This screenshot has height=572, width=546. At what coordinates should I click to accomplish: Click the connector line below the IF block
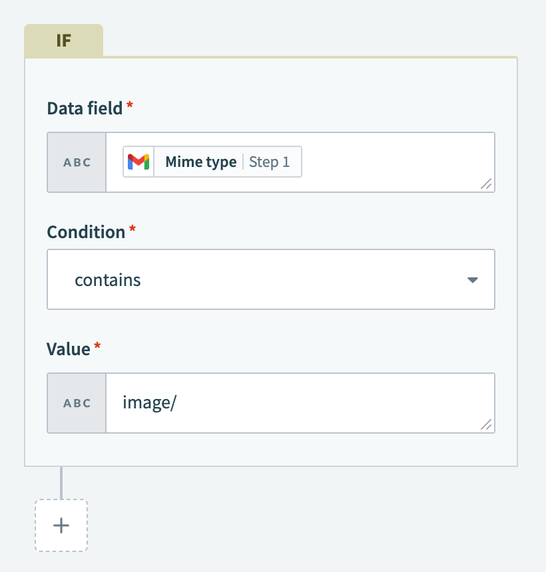[61, 483]
